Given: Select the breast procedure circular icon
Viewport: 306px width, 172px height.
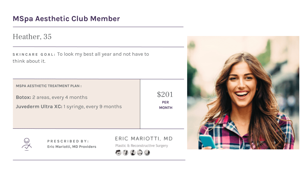Looking at the screenshot, I should pos(140,153).
